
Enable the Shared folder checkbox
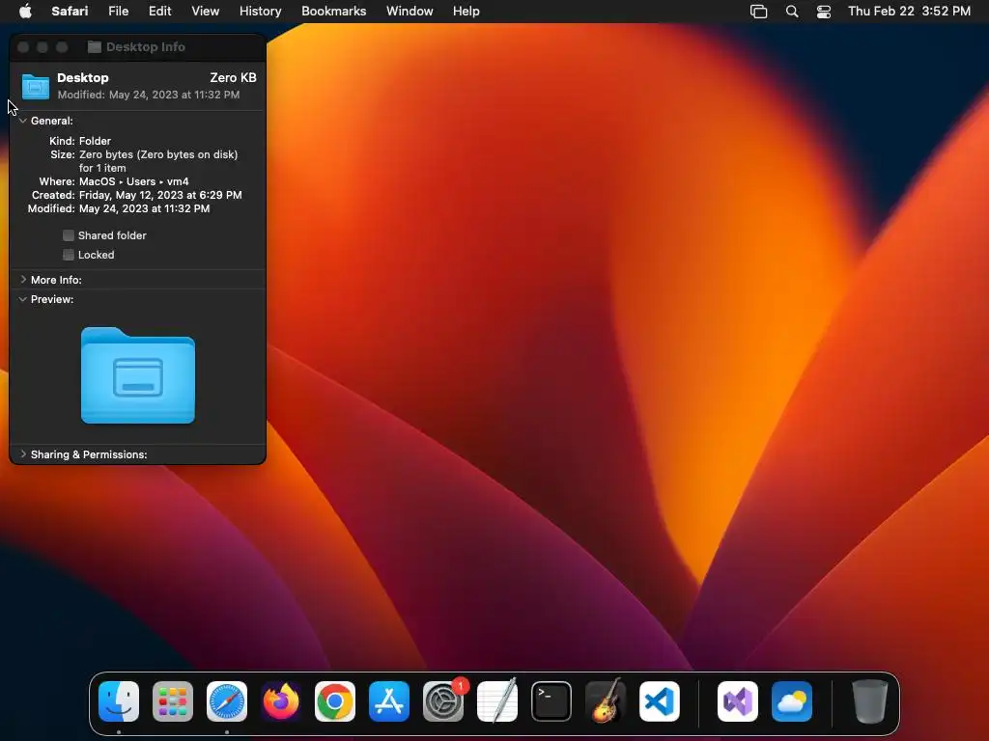(x=69, y=235)
